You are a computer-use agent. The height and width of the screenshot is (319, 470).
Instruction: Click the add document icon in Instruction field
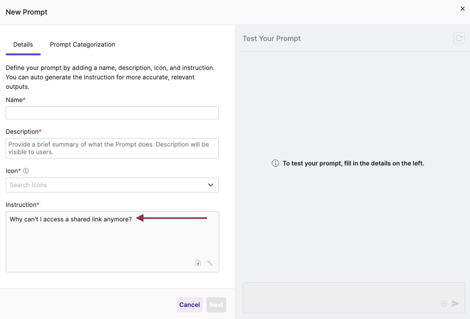click(198, 263)
